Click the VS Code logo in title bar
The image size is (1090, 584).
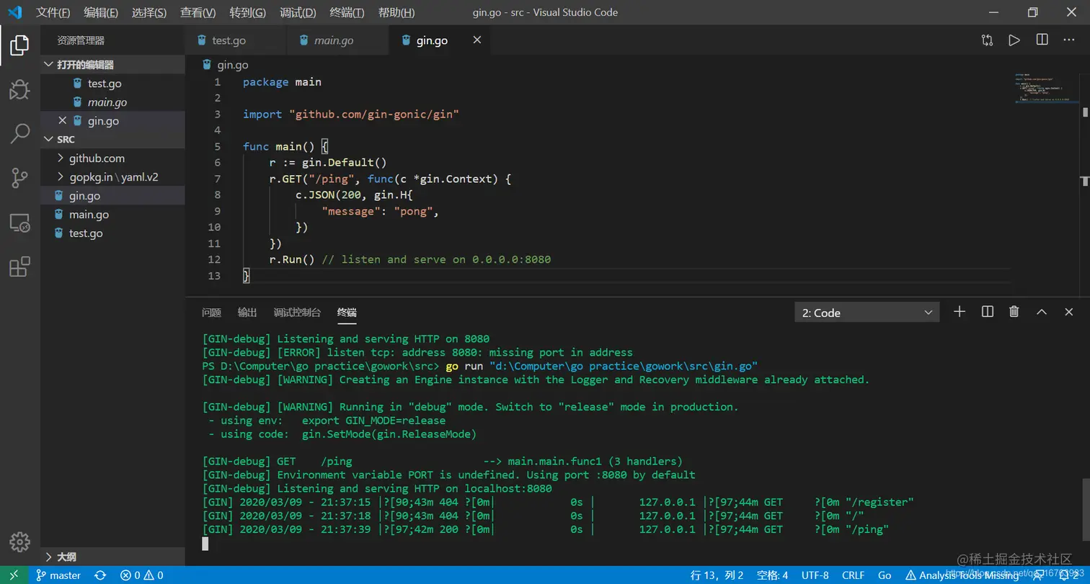(x=14, y=12)
